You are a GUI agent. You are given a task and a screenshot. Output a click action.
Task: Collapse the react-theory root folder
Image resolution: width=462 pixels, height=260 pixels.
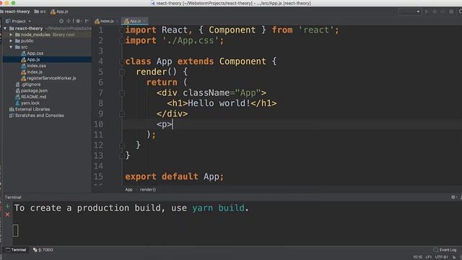pos(5,28)
